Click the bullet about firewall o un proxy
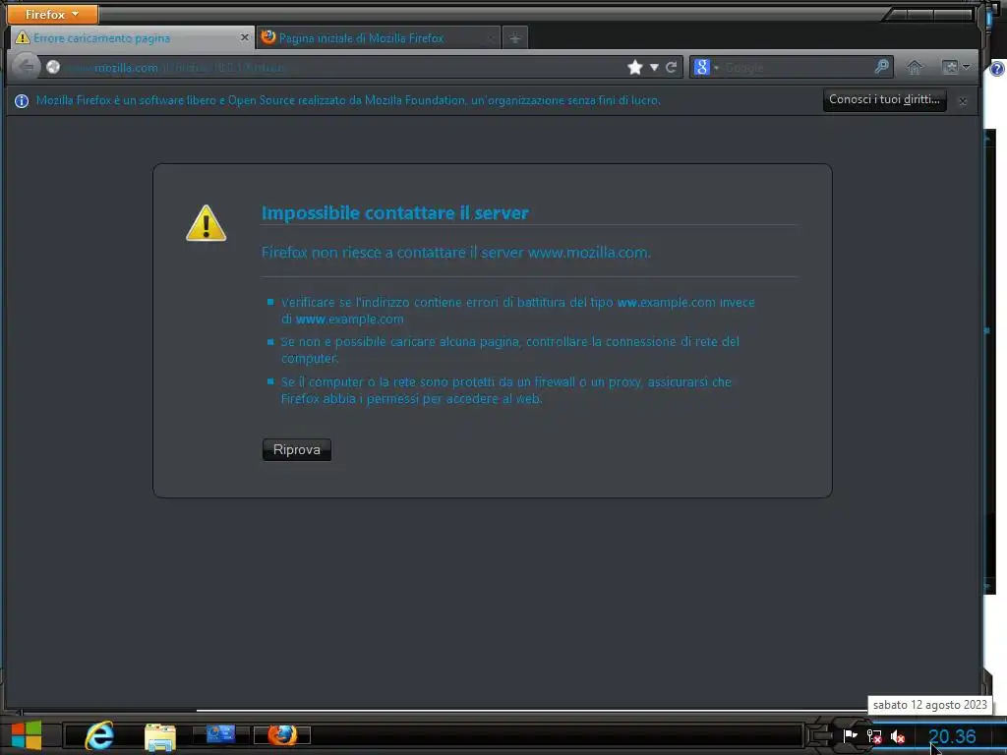The height and width of the screenshot is (755, 1007). click(x=506, y=389)
